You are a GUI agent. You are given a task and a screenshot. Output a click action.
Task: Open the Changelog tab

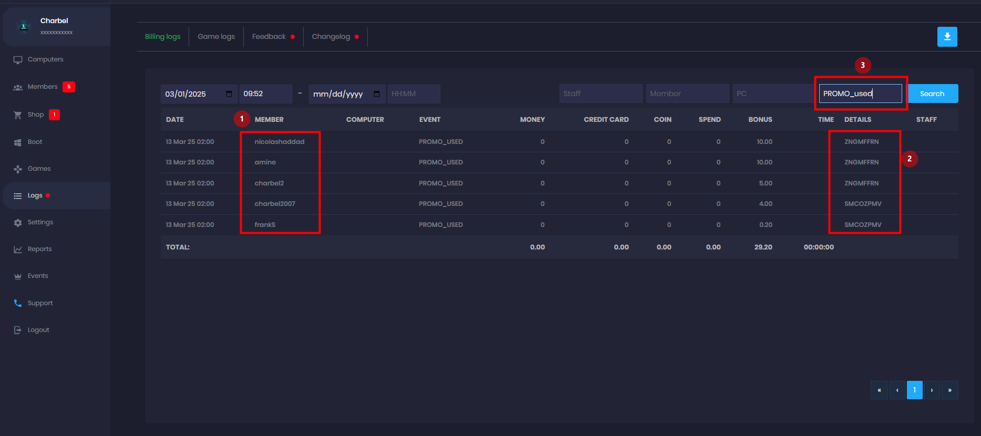[331, 37]
